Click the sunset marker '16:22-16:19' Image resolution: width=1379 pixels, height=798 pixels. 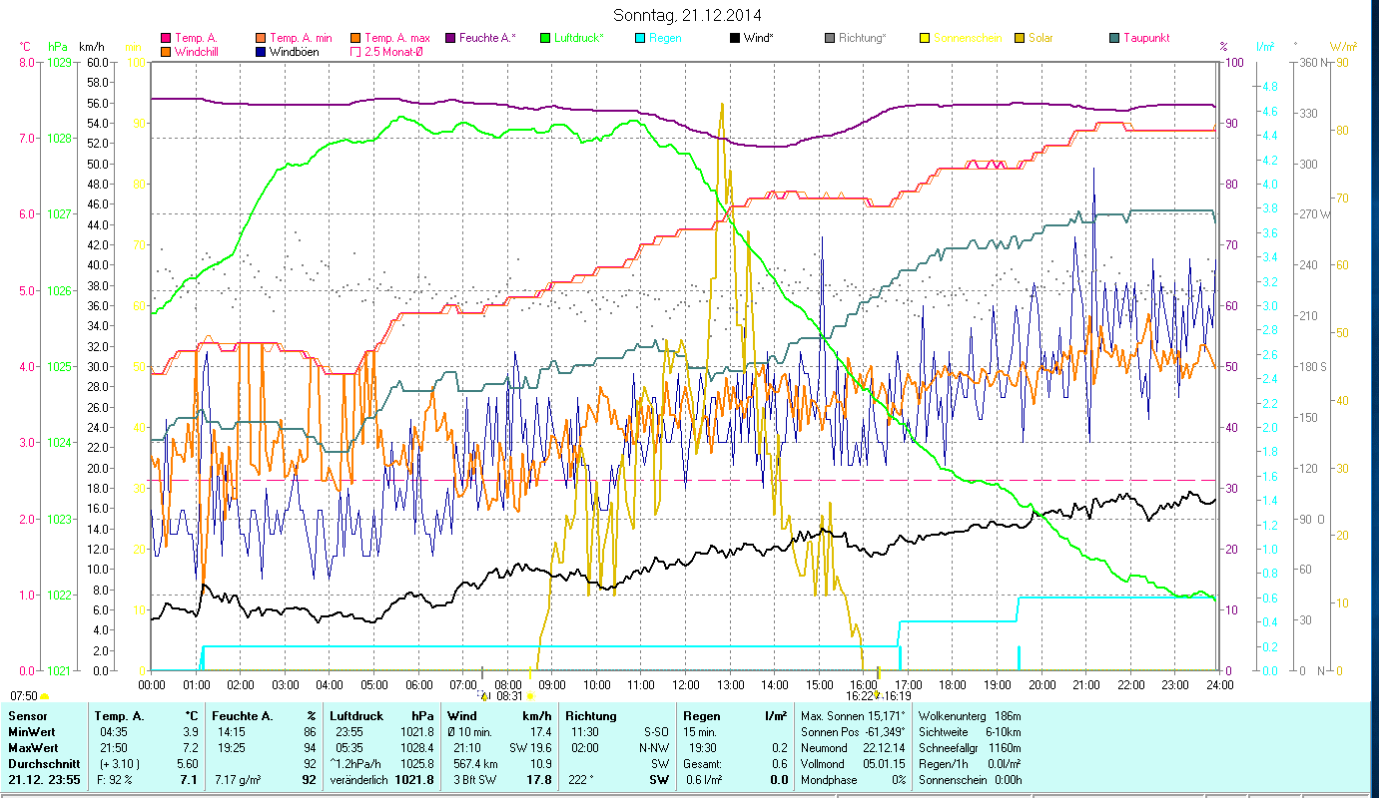[879, 696]
